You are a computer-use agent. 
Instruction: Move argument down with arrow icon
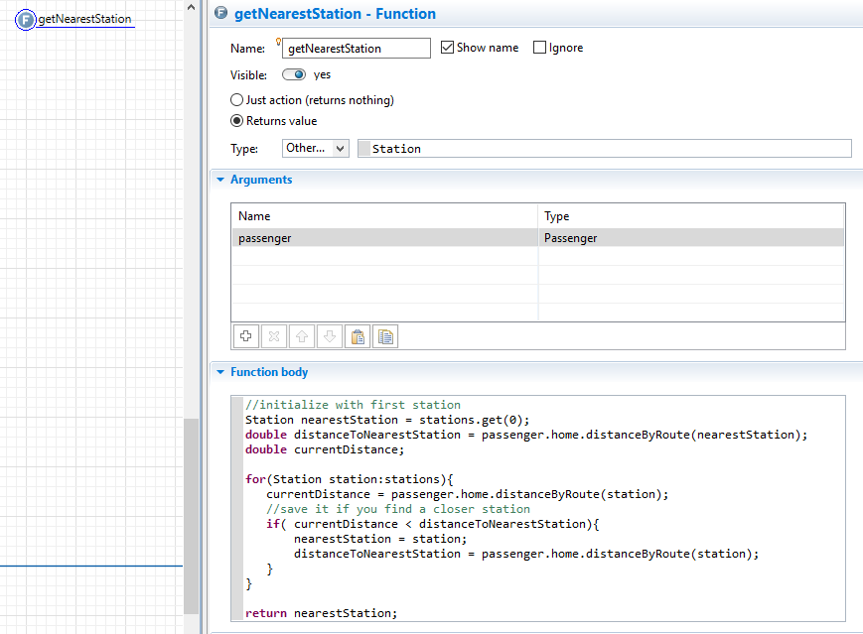329,336
